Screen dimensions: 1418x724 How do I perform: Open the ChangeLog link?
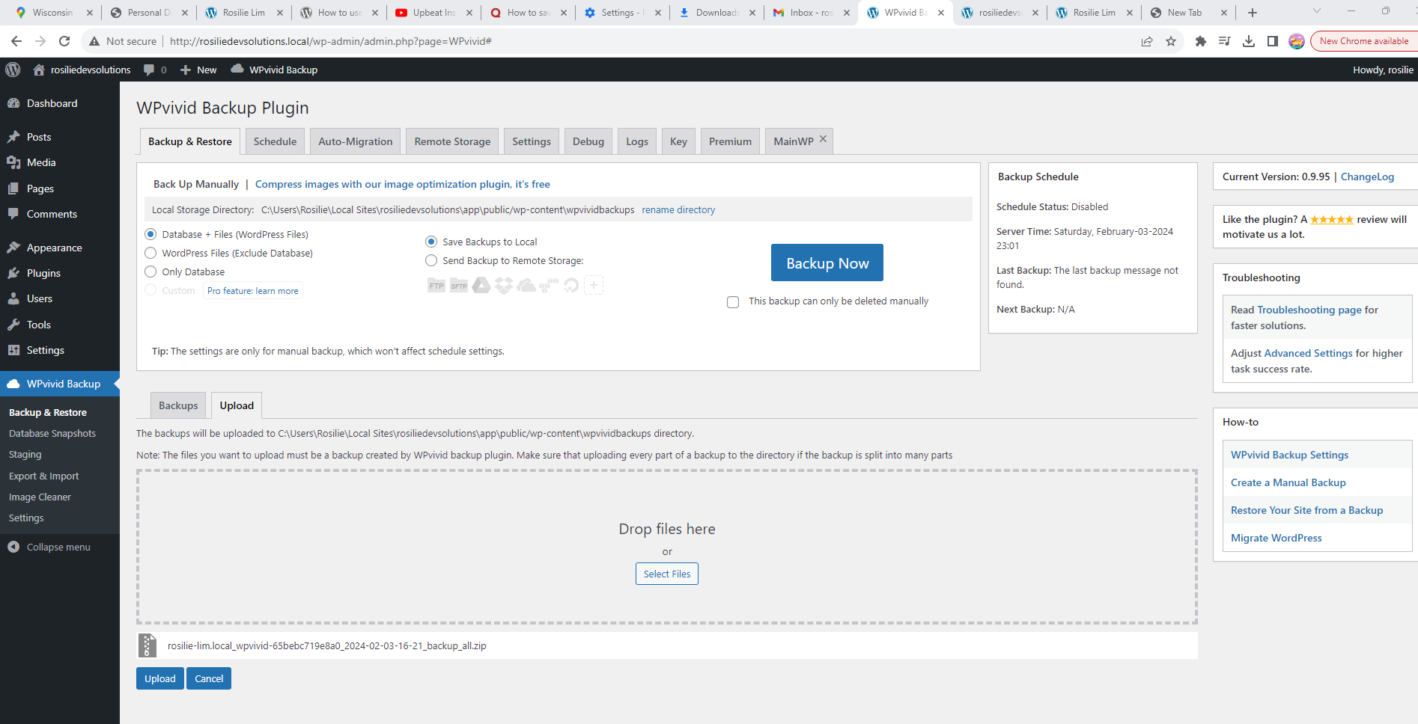(1367, 177)
